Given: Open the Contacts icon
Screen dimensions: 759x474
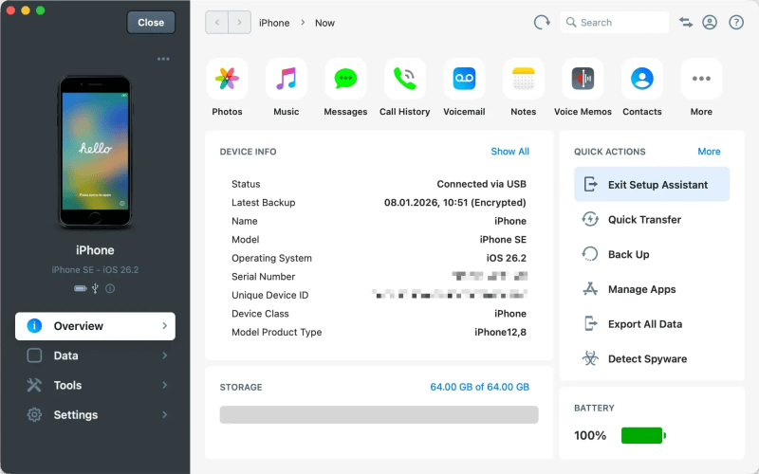Looking at the screenshot, I should pos(642,79).
